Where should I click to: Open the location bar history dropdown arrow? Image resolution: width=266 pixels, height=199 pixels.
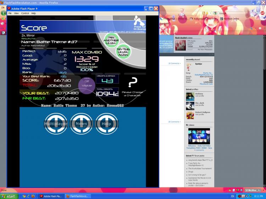(x=210, y=13)
